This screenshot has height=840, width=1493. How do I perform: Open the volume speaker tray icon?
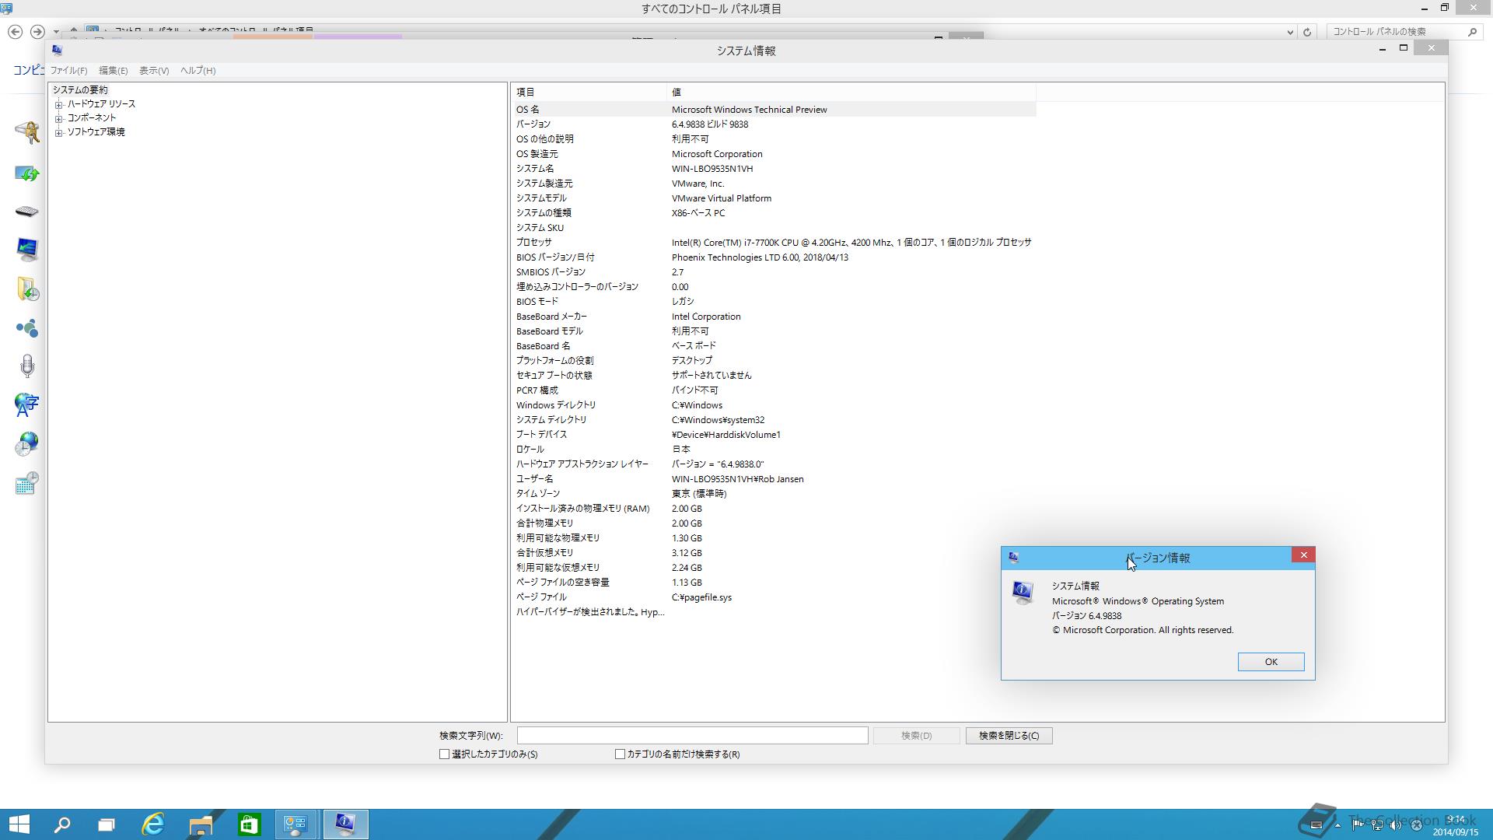(1396, 824)
